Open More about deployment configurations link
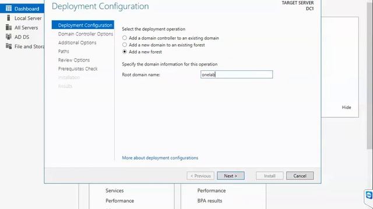The height and width of the screenshot is (209, 373). 160,158
